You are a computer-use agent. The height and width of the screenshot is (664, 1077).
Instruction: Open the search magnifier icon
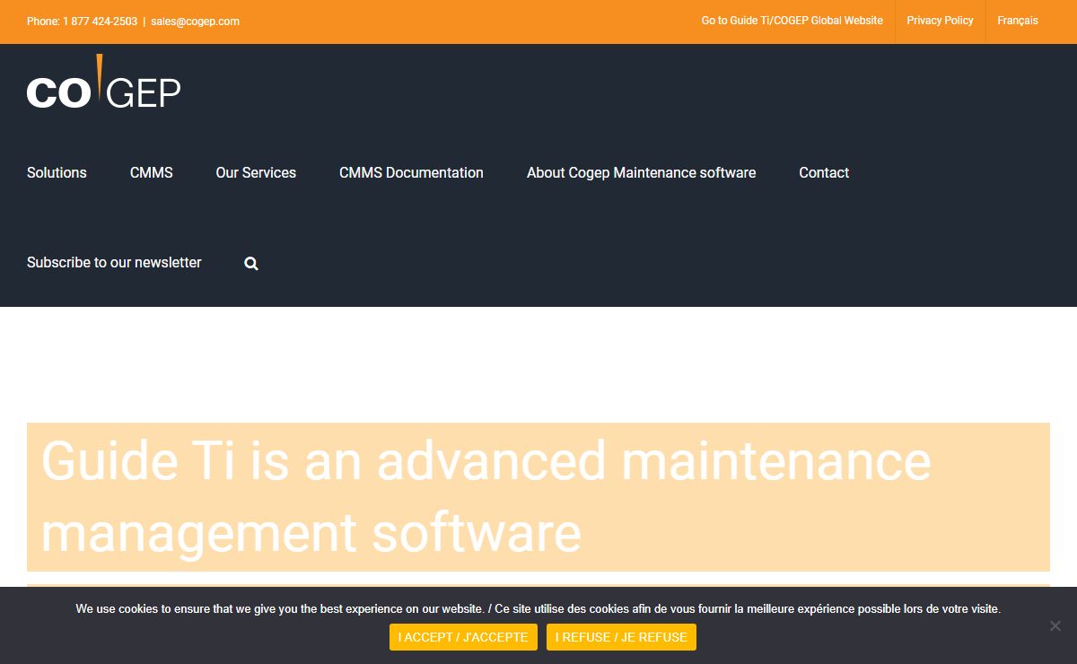[251, 263]
